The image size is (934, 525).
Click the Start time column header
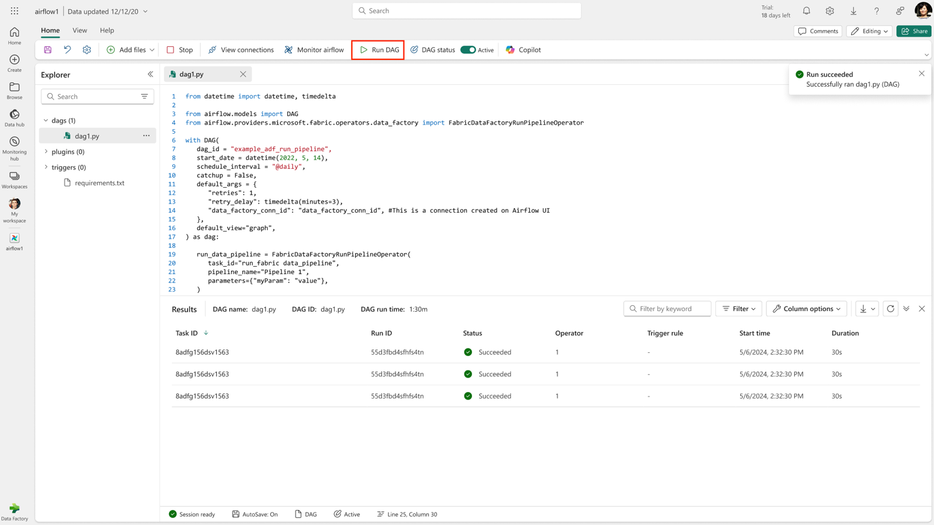[755, 333]
